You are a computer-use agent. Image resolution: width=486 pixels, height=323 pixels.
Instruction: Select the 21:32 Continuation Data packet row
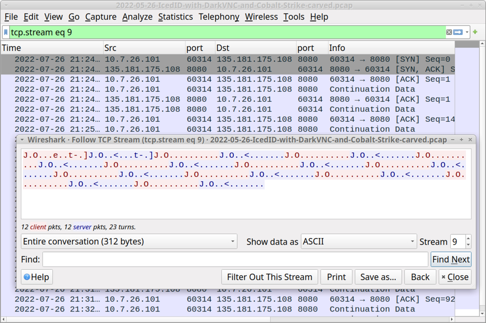pos(228,309)
